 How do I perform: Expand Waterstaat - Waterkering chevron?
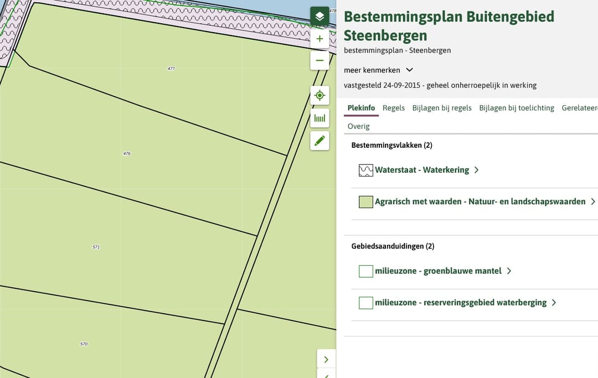pyautogui.click(x=476, y=170)
